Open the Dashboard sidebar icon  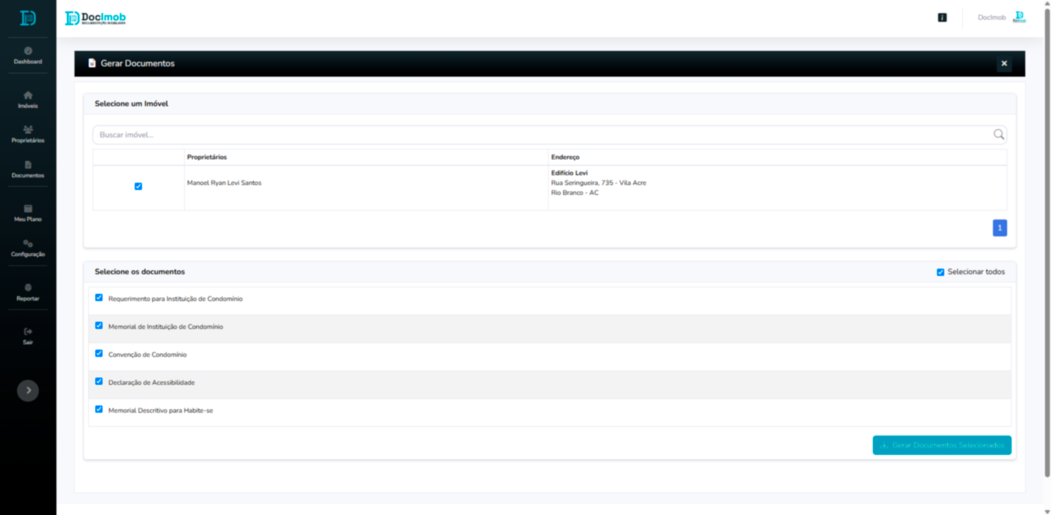click(28, 51)
